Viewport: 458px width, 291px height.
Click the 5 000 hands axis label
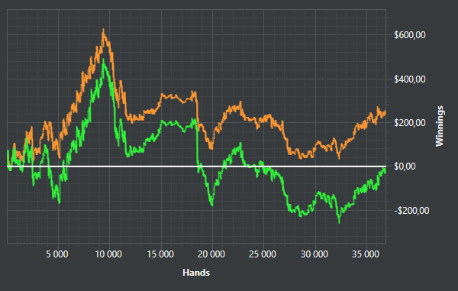[x=57, y=254]
